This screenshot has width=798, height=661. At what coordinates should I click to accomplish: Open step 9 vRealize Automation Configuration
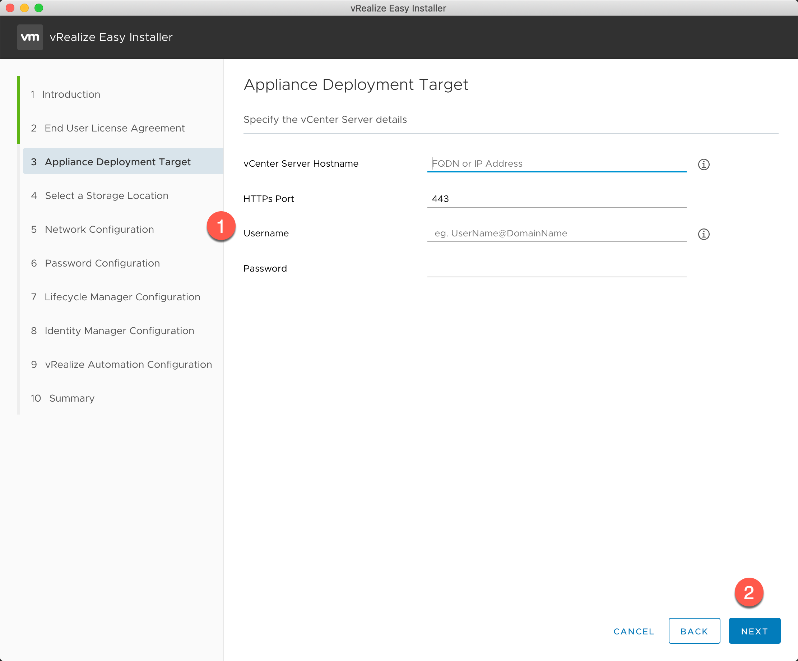[121, 364]
